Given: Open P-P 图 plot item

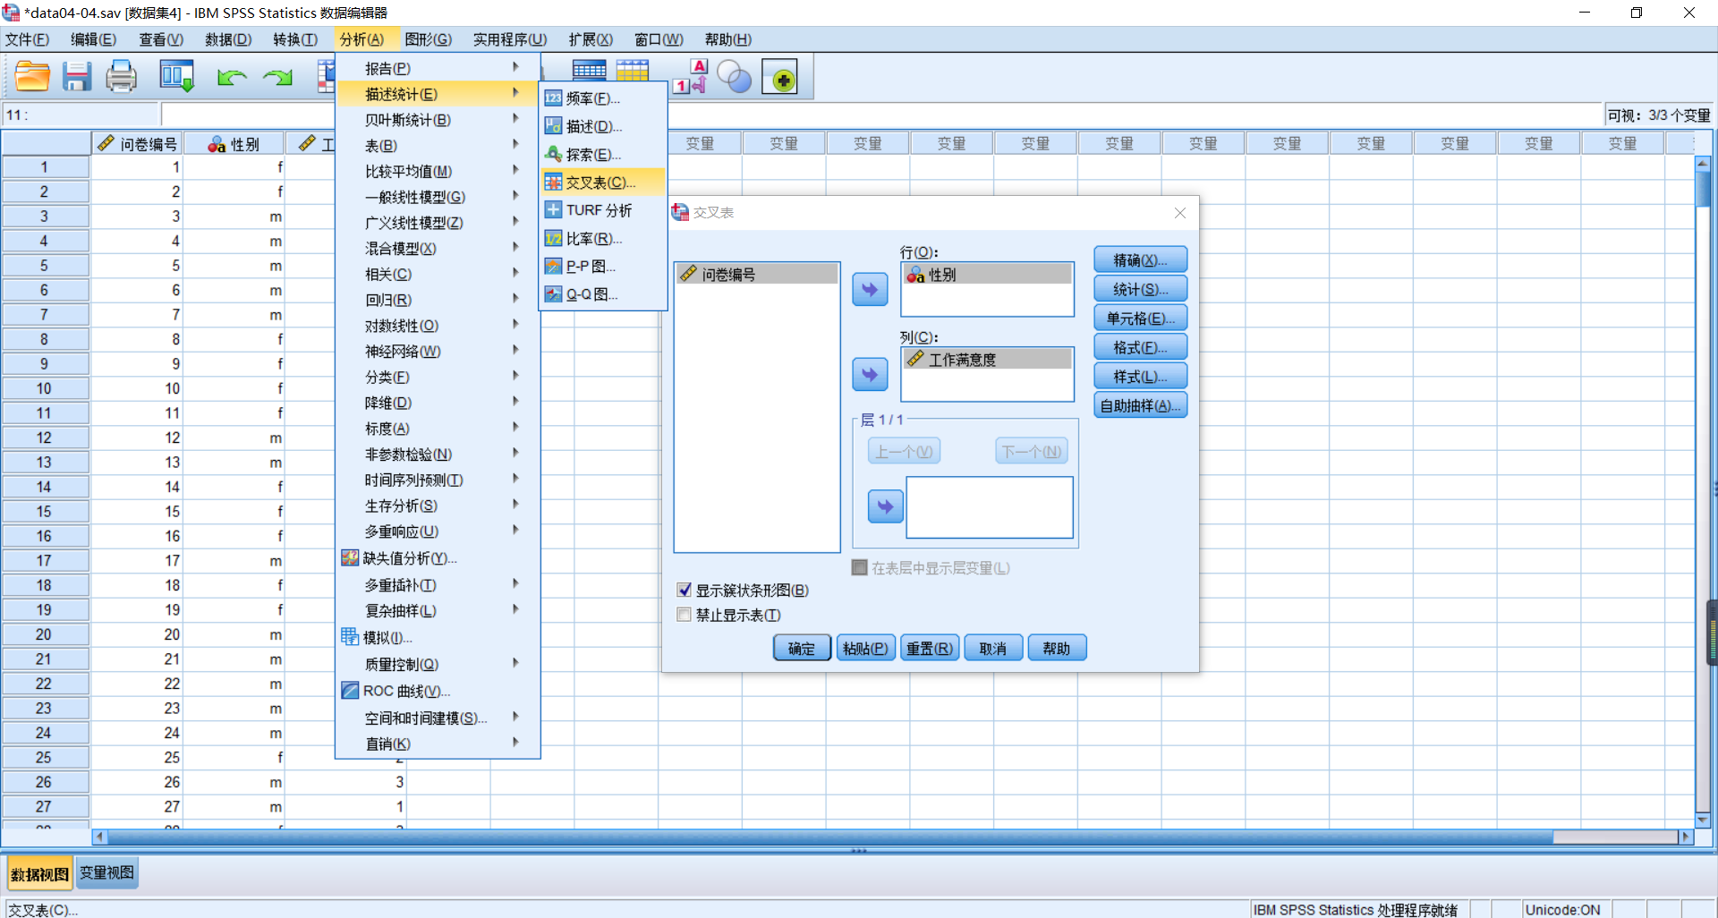Looking at the screenshot, I should click(603, 267).
